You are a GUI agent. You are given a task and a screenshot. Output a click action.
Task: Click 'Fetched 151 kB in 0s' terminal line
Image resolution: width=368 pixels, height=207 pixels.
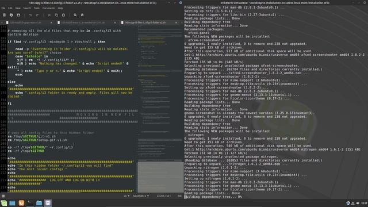[216, 154]
